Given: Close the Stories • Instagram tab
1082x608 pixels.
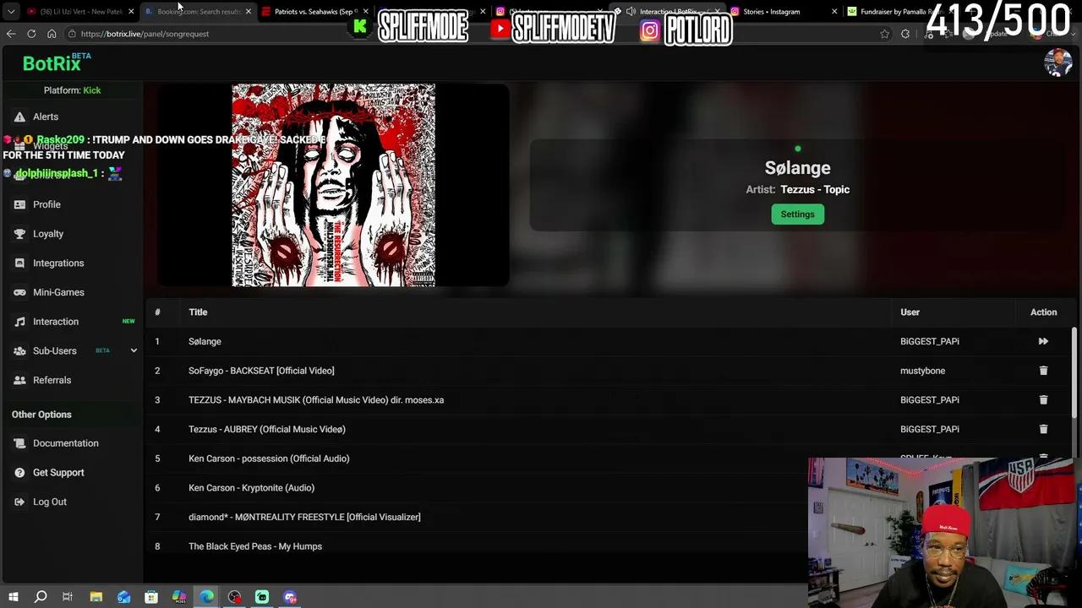Looking at the screenshot, I should pos(834,12).
